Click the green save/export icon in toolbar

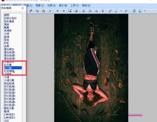(50, 11)
